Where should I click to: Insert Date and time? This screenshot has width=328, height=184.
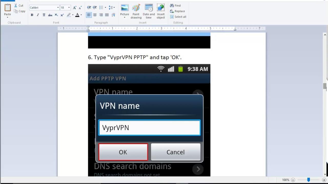coord(149,11)
